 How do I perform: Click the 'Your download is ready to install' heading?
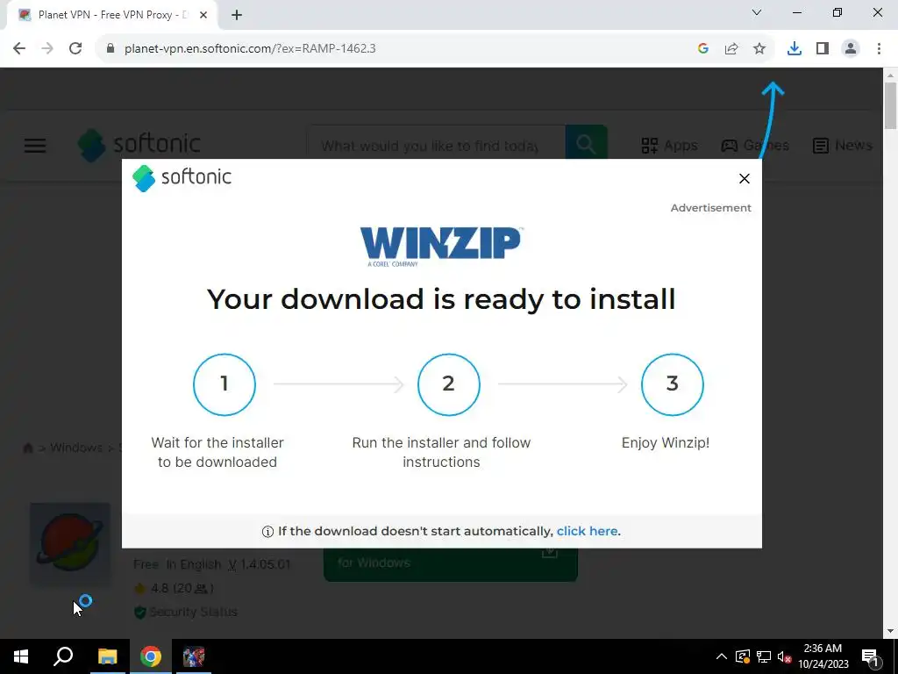click(x=441, y=299)
